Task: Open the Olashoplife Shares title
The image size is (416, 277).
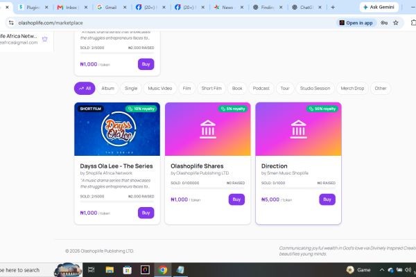Action: coord(197,166)
